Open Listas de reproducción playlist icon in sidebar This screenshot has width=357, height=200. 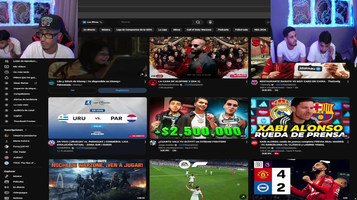tap(7, 61)
